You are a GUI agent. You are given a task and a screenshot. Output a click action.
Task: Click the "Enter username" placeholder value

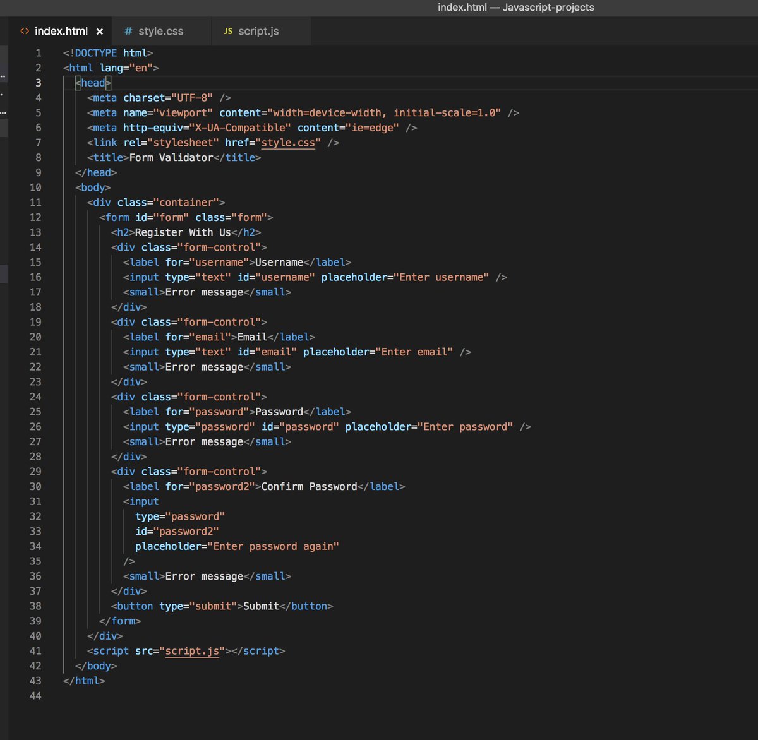tap(442, 277)
